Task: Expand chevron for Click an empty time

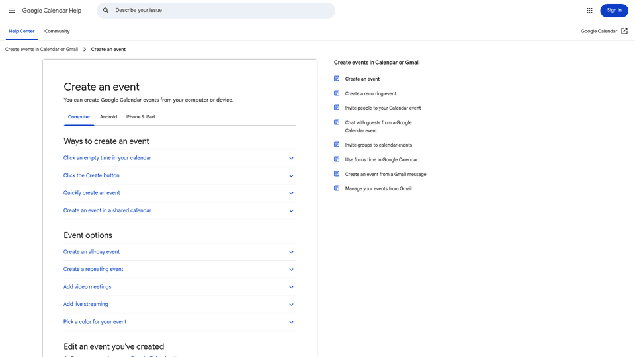Action: (x=291, y=158)
